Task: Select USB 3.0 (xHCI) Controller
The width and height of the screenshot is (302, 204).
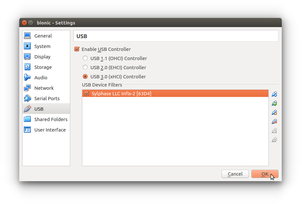Action: 85,77
